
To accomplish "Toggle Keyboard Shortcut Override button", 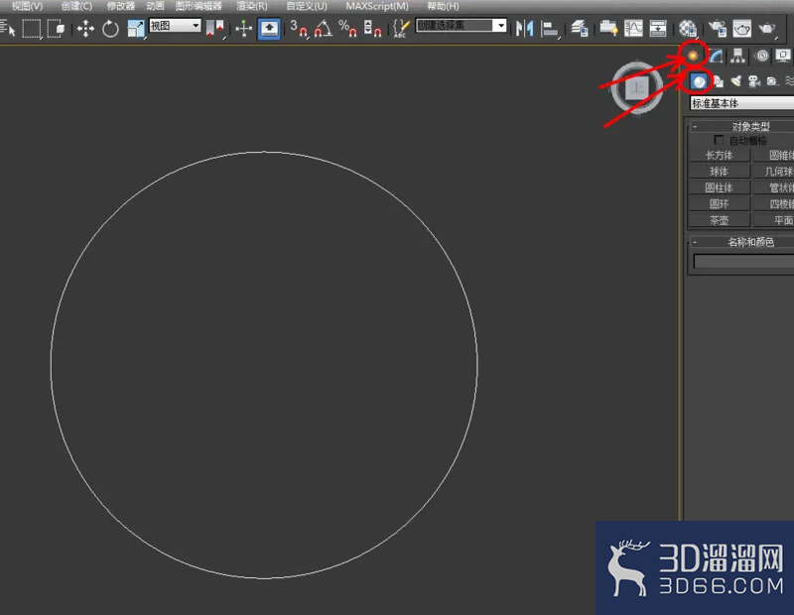I will coord(269,29).
